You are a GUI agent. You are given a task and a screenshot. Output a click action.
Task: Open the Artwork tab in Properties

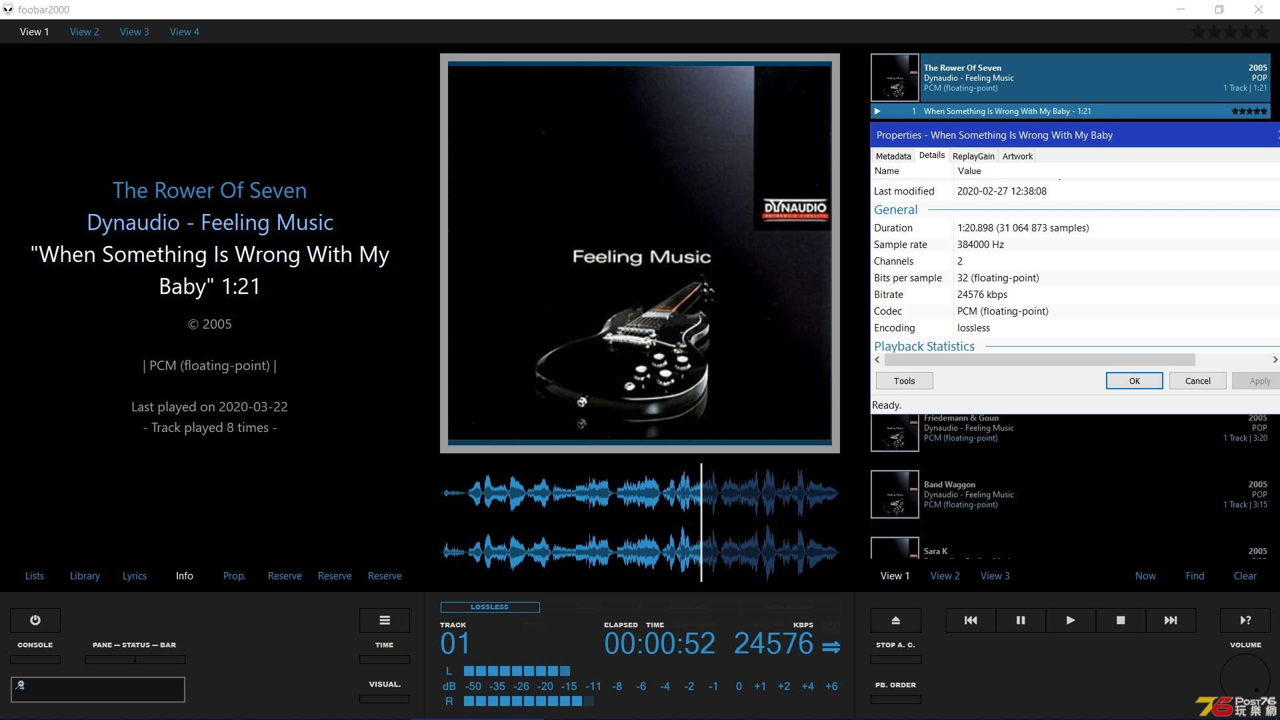(1017, 156)
